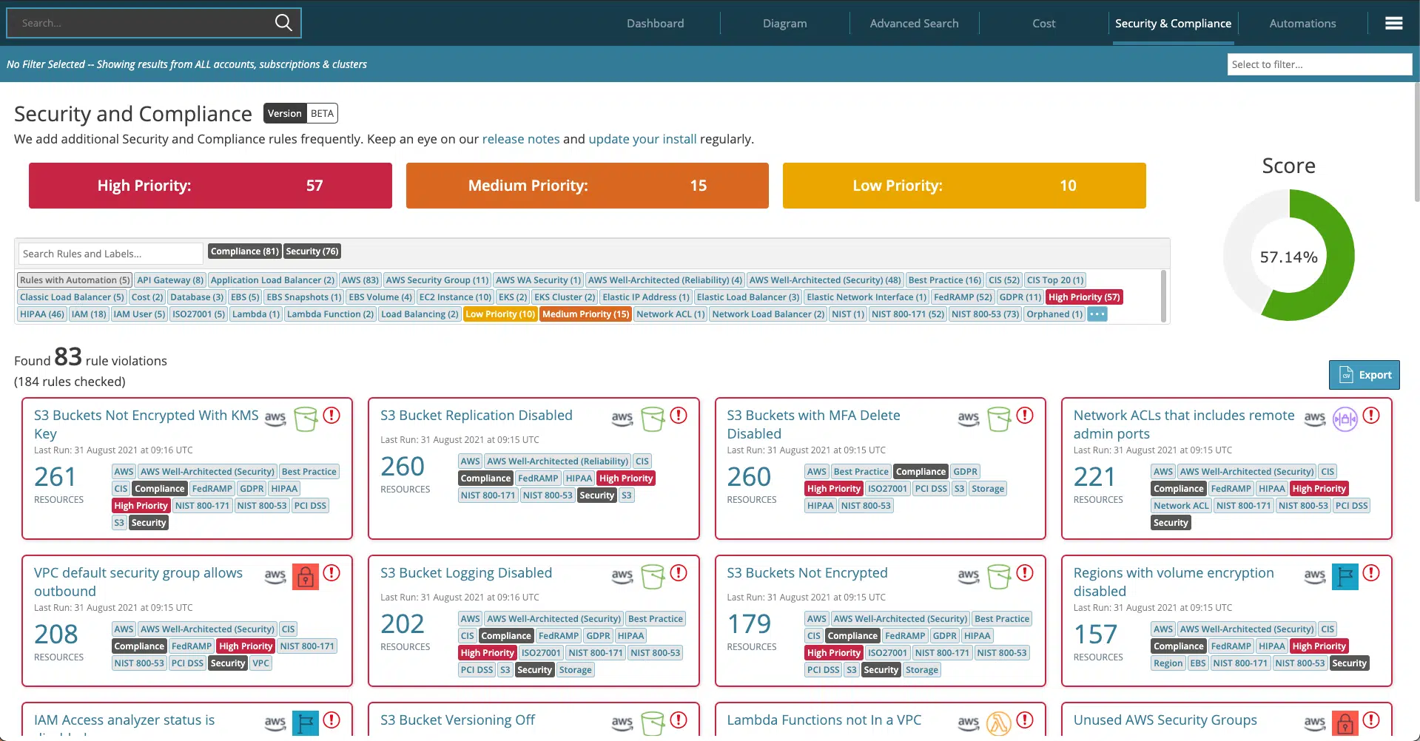Click the 57.14% score donut chart
This screenshot has height=741, width=1420.
click(x=1288, y=255)
